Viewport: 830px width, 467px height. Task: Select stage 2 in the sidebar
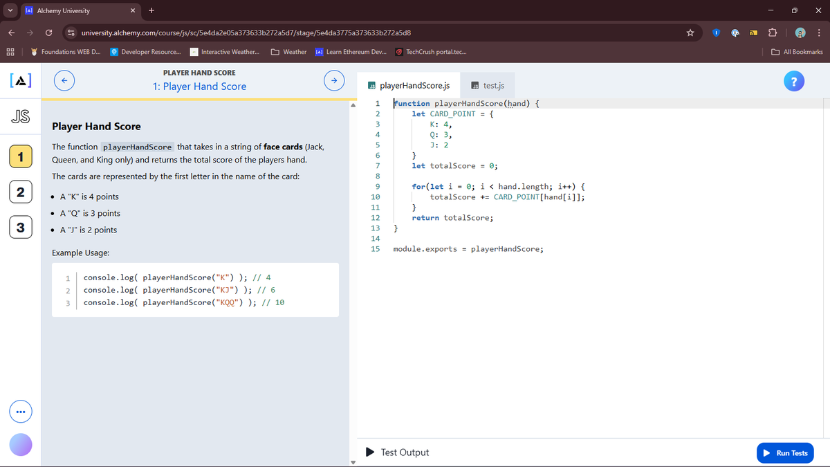click(x=20, y=192)
